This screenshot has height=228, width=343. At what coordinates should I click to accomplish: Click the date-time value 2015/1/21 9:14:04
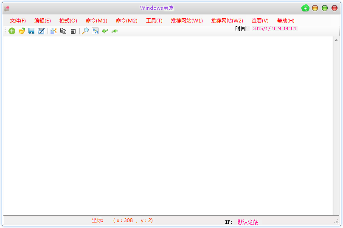(274, 29)
